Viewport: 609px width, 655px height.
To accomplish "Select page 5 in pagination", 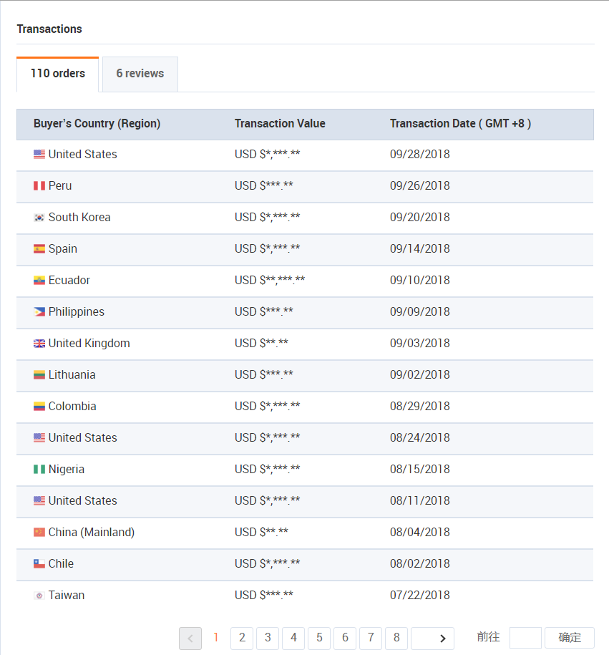I will pos(319,638).
